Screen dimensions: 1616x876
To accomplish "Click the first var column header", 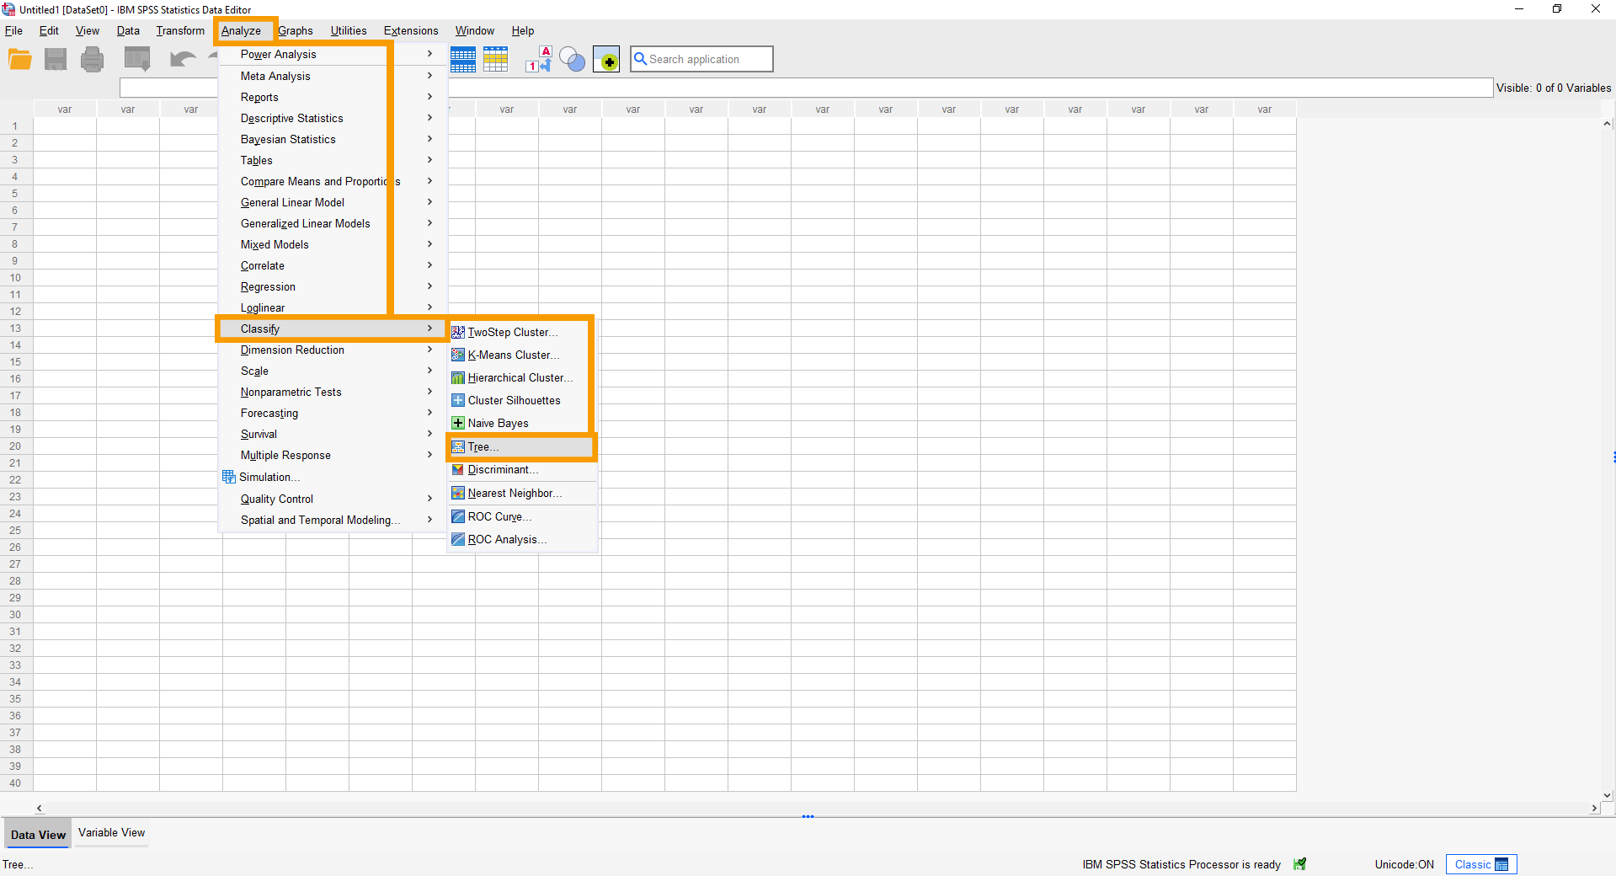I will [65, 109].
